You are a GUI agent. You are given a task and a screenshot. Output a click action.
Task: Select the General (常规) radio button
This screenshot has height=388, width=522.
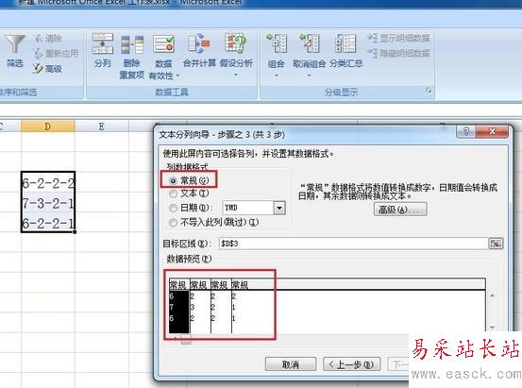pos(173,181)
